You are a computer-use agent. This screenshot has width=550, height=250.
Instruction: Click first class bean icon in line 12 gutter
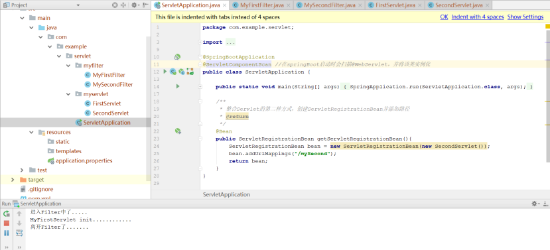point(173,72)
